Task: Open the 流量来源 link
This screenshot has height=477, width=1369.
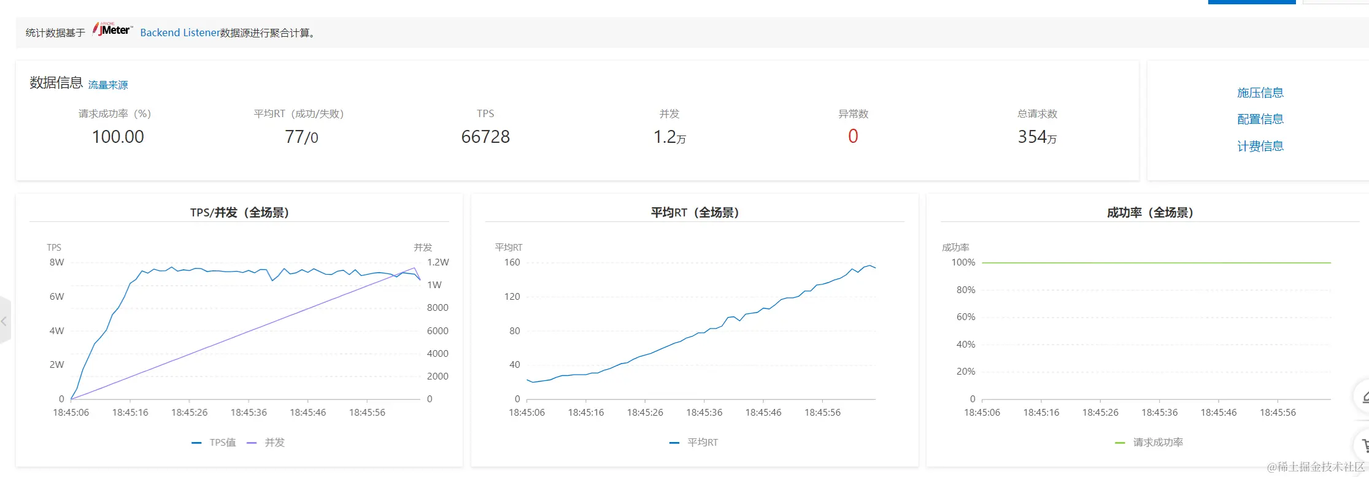Action: (x=108, y=85)
